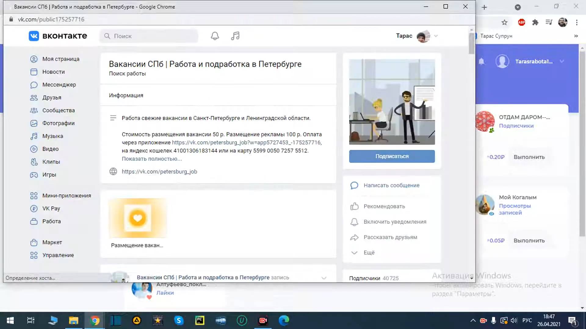Screen dimensions: 586x329
Task: Click the AdBlock Plus extension icon
Action: tap(521, 22)
